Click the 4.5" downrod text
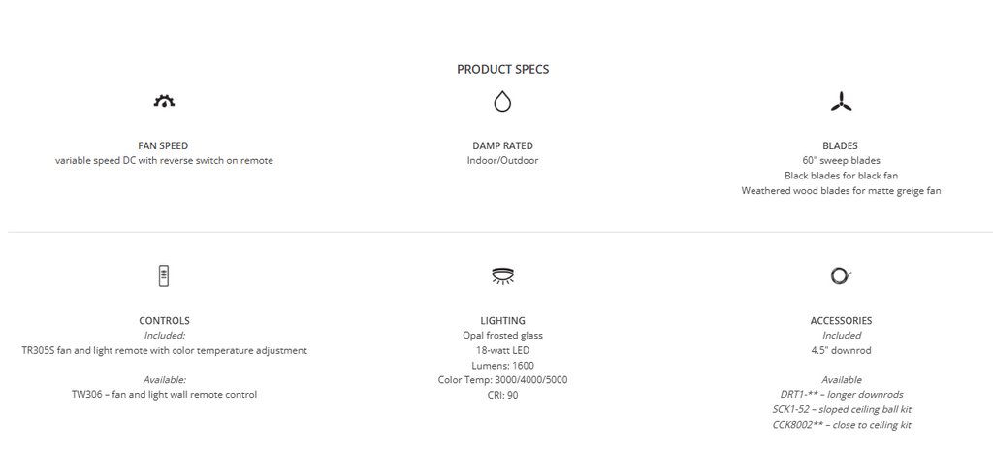The width and height of the screenshot is (993, 452). click(841, 350)
